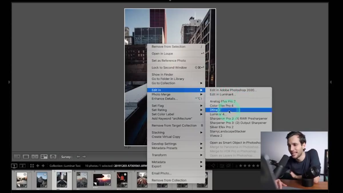Expand the Go to Collection submenu
Viewport: 343px width, 193px height.
(x=176, y=83)
